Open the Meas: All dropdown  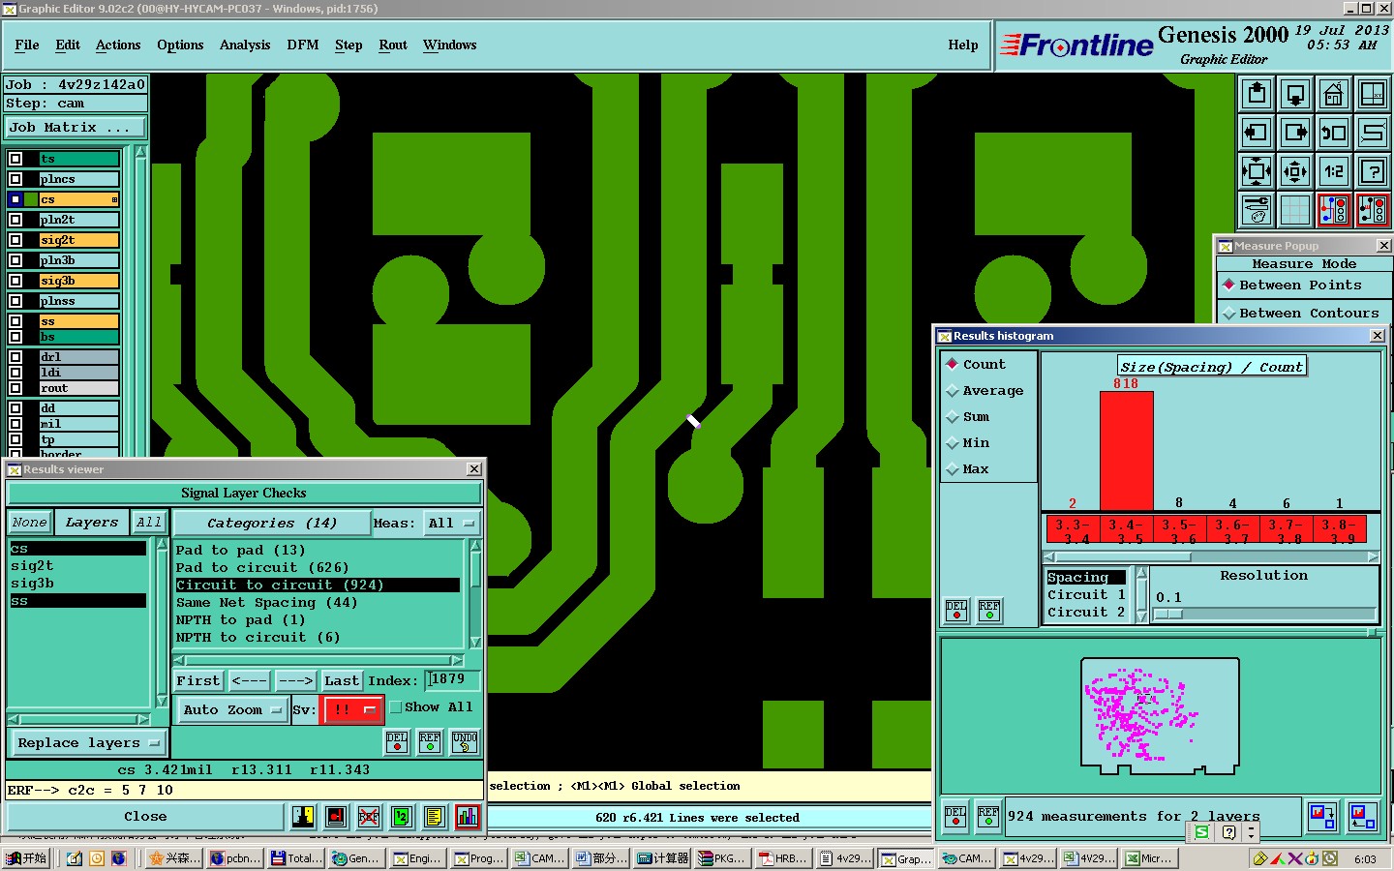click(453, 524)
